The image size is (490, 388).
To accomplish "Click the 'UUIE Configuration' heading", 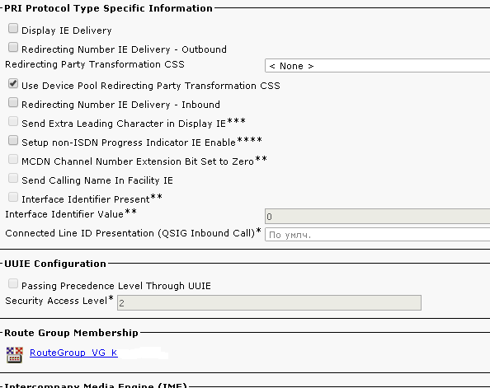I will tap(55, 264).
